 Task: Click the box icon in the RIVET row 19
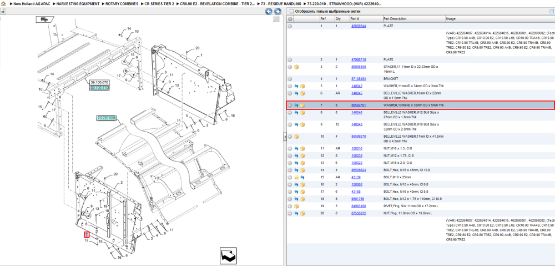point(296,206)
